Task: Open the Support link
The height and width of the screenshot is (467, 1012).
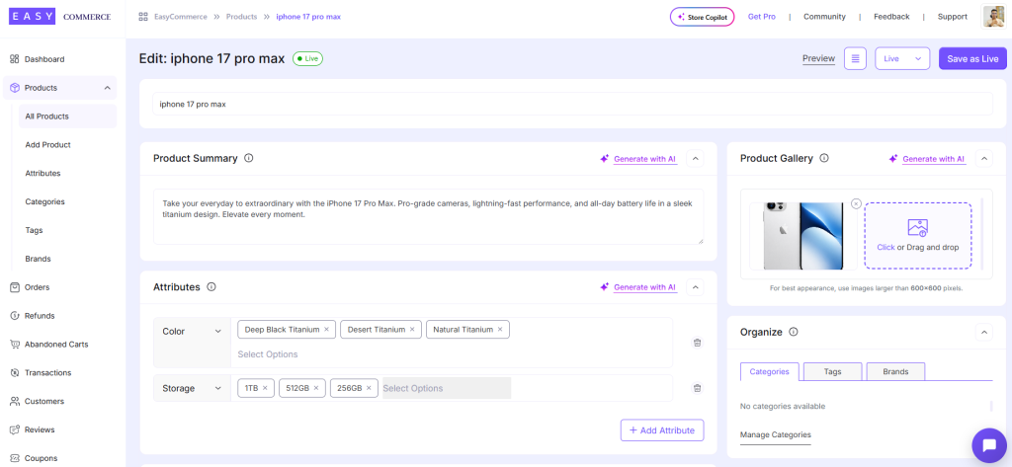Action: pyautogui.click(x=953, y=17)
